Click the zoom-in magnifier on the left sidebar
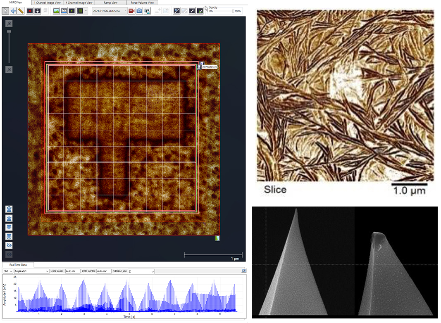 click(x=9, y=24)
